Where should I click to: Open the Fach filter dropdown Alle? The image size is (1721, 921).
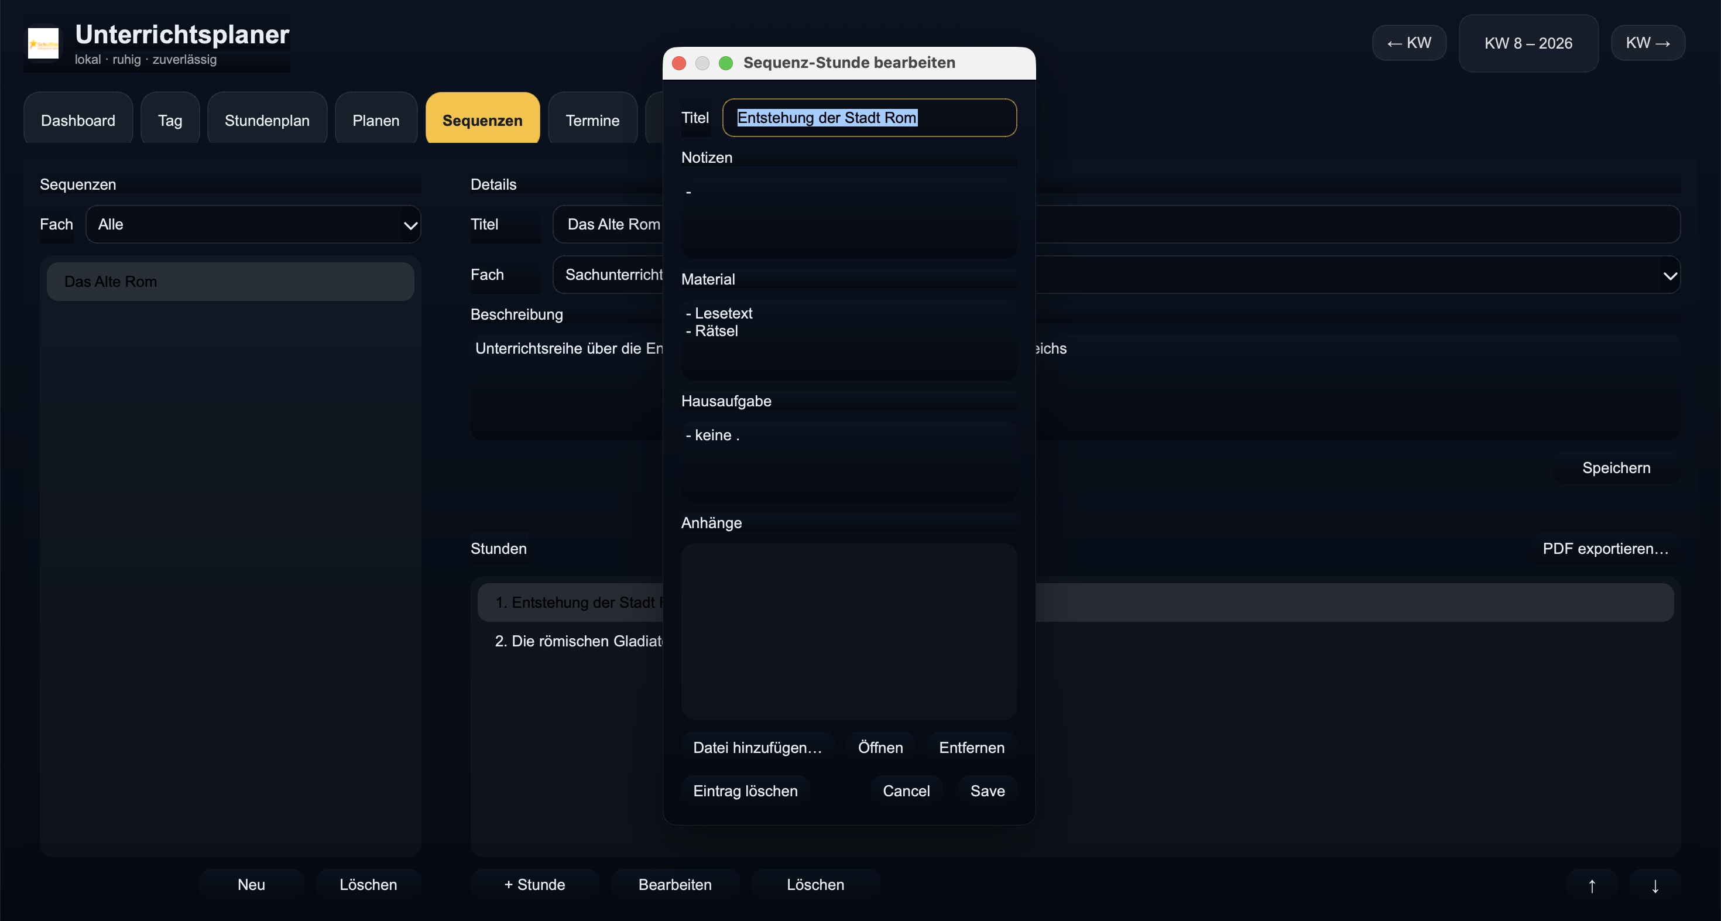coord(253,225)
